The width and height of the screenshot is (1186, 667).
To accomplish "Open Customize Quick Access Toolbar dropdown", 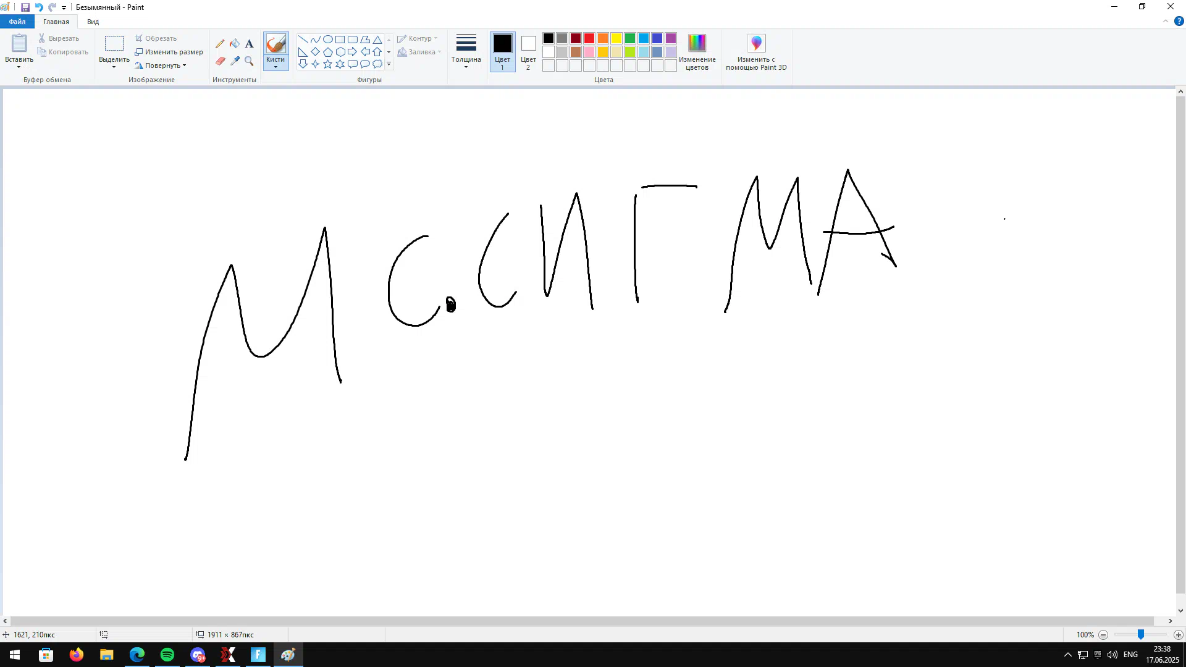I will click(x=64, y=8).
